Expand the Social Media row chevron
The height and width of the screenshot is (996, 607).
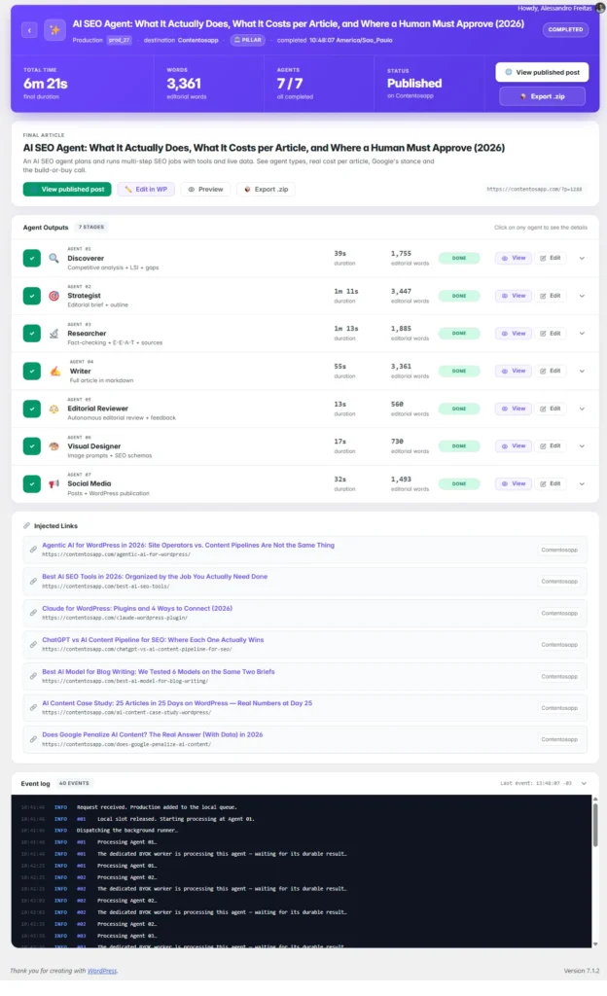(582, 484)
